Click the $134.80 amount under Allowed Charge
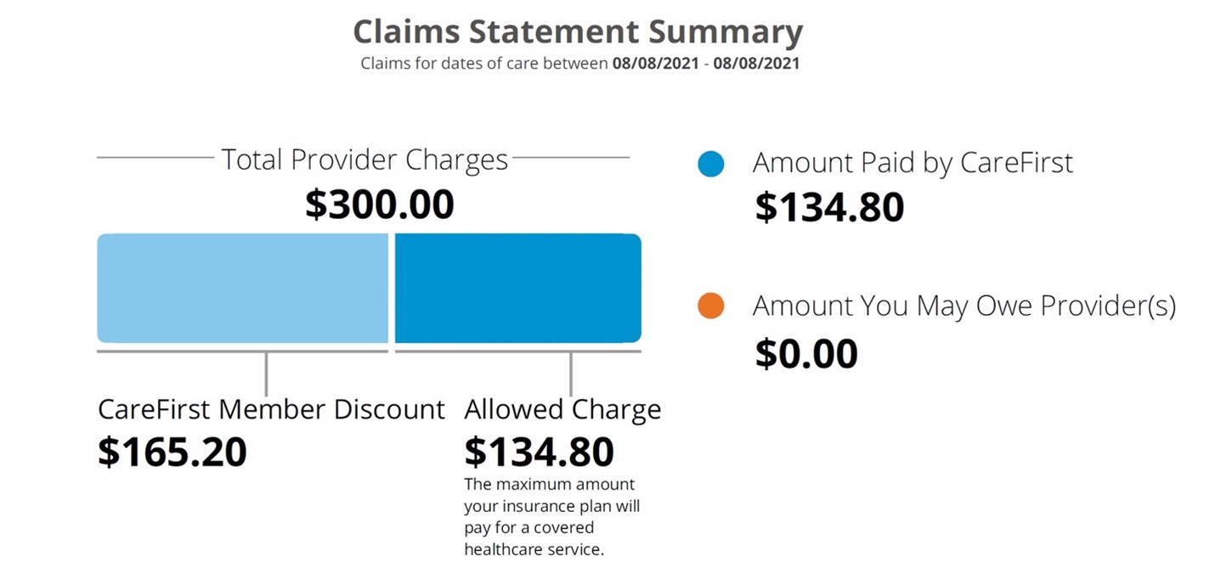 [x=539, y=452]
